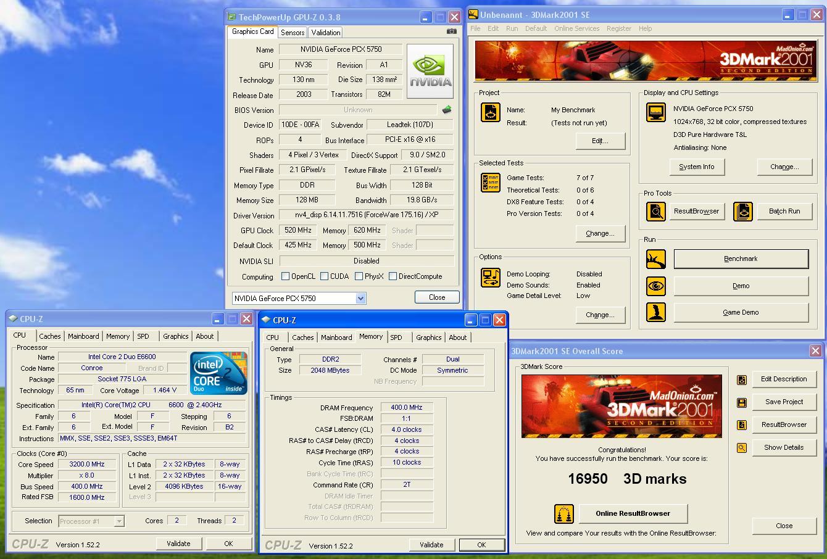The image size is (827, 559).
Task: Click the Project icon in 3DMark2001
Action: tap(491, 112)
